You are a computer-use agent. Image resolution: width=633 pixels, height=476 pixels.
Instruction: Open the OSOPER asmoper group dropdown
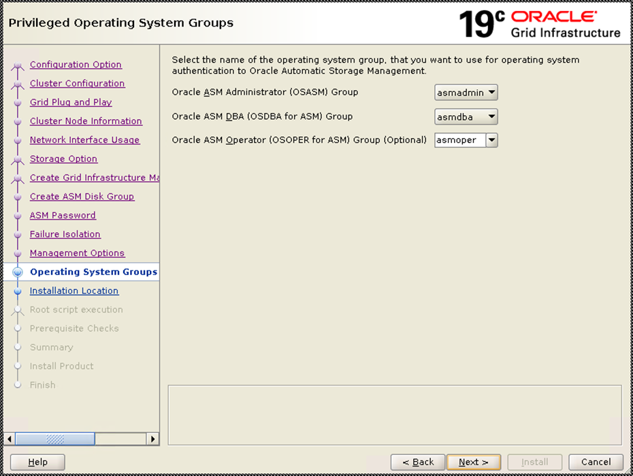466,140
